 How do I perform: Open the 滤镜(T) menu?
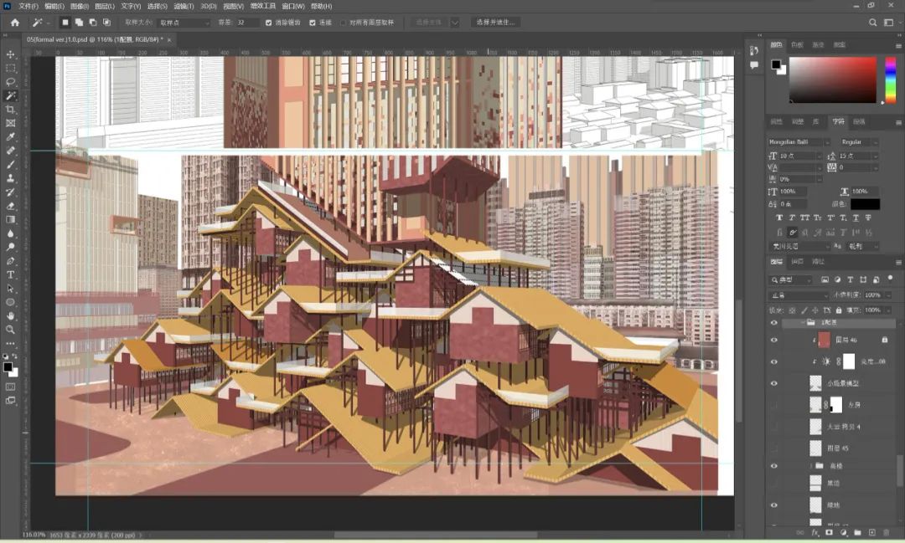184,6
